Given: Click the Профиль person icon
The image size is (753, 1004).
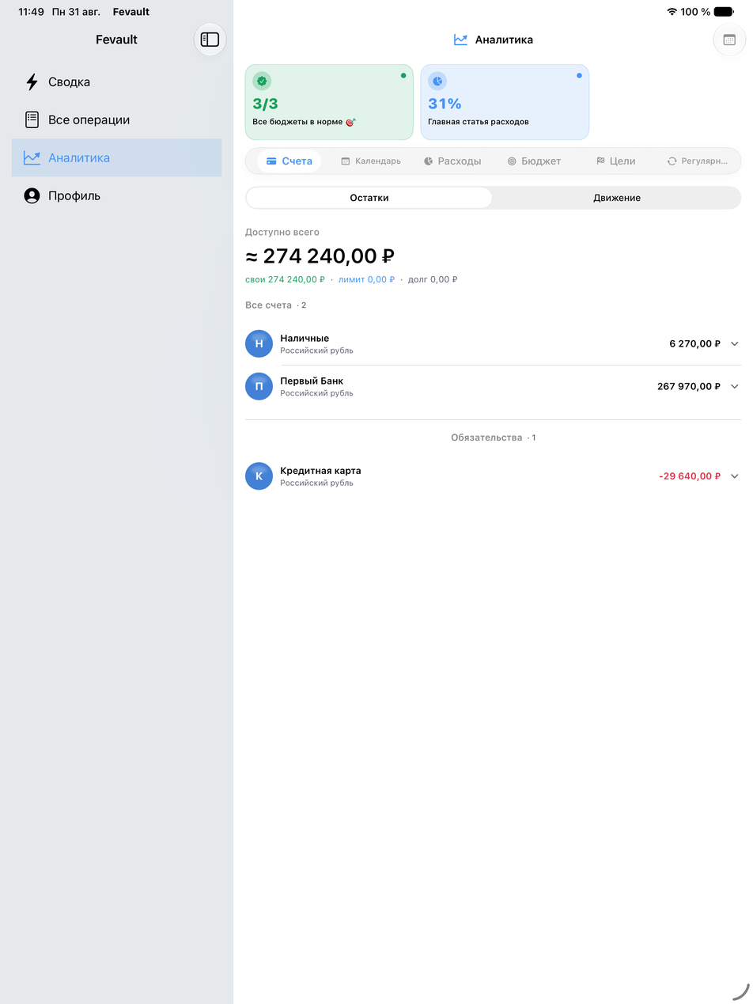Looking at the screenshot, I should pyautogui.click(x=32, y=196).
